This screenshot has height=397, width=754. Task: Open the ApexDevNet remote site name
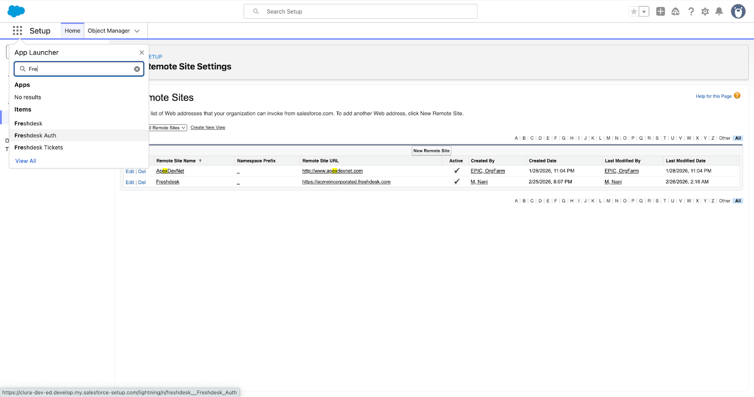[x=170, y=171]
